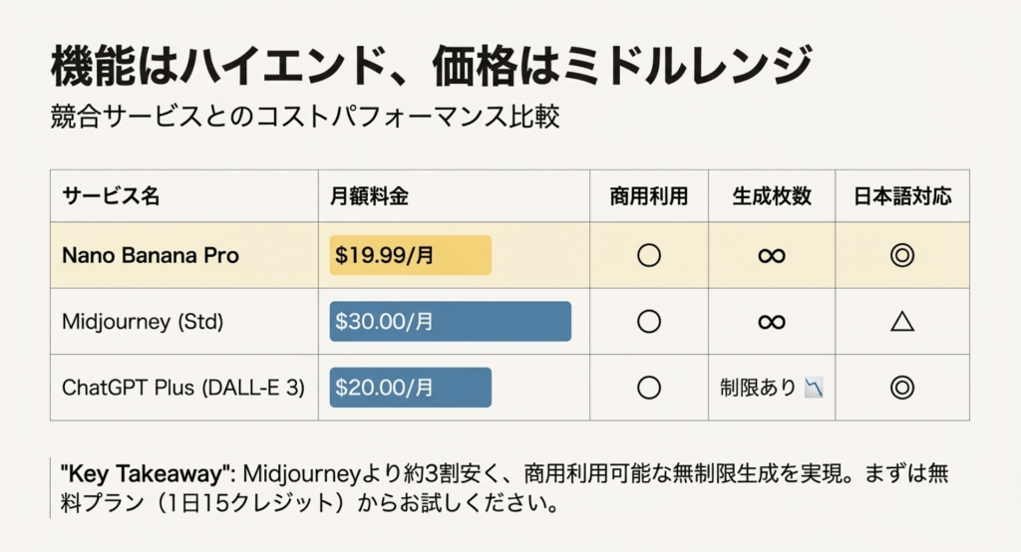1021x552 pixels.
Task: Click the 月額料金 column header
Action: pos(369,196)
